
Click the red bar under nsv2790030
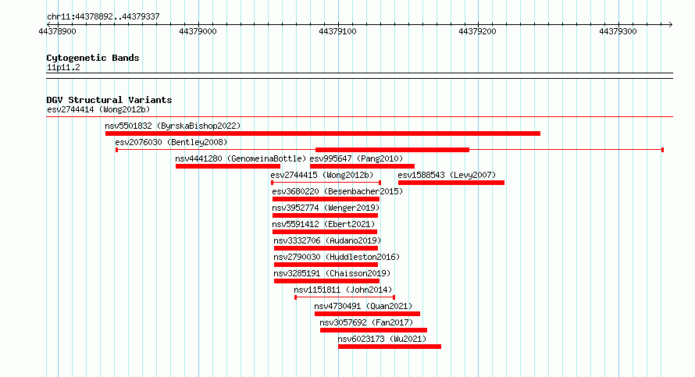pos(326,265)
